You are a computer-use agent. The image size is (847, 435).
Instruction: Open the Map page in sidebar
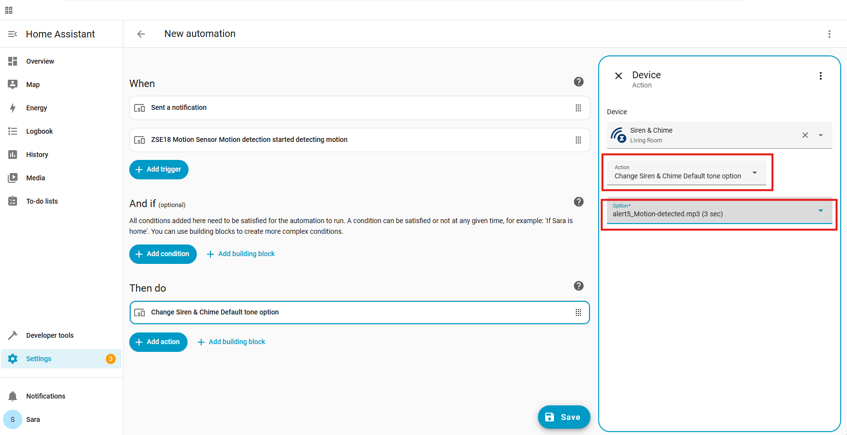tap(61, 85)
